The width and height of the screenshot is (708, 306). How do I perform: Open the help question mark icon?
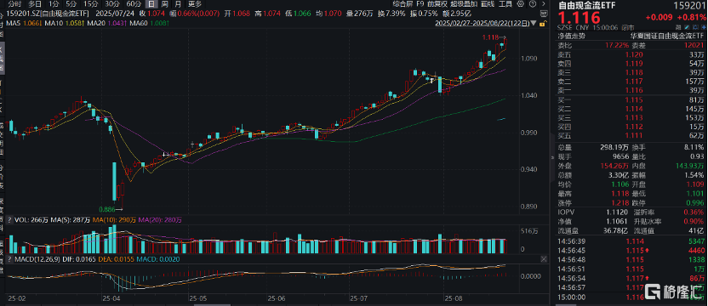(x=533, y=4)
